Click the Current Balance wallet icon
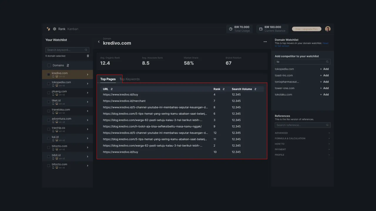Viewport: 376px width, 211px height. click(x=261, y=29)
